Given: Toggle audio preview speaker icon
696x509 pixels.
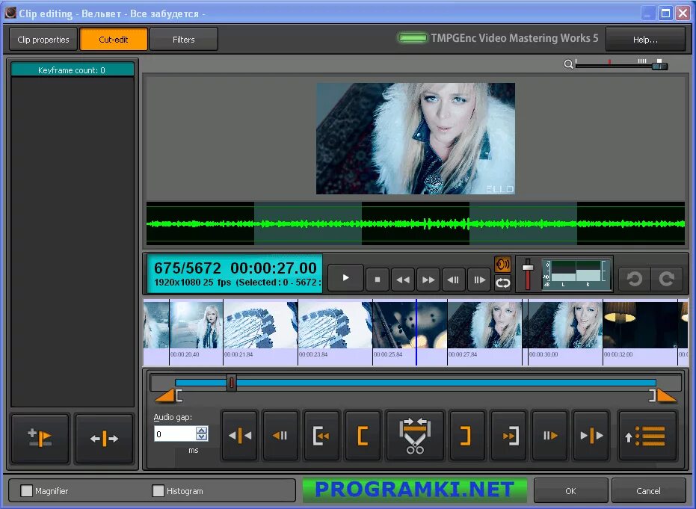Looking at the screenshot, I should coord(502,265).
